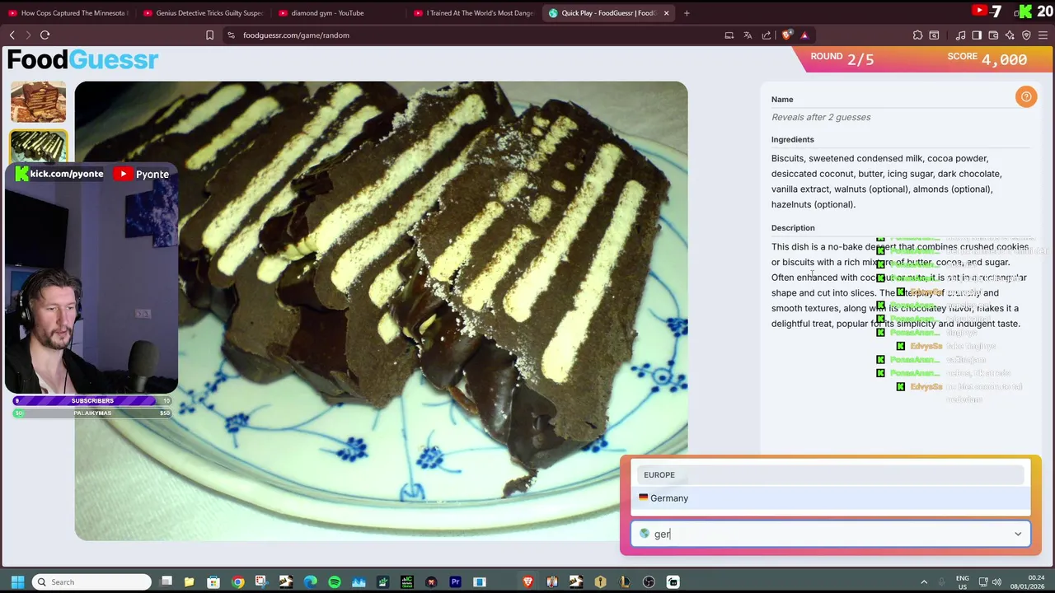
Task: Click the Ingredients heading
Action: 792,139
